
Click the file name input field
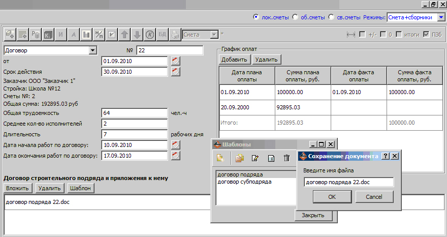coord(348,182)
